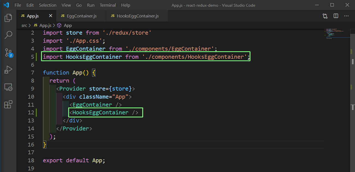355x172 pixels.
Task: Open the Remote Explorer view
Action: (x=8, y=87)
